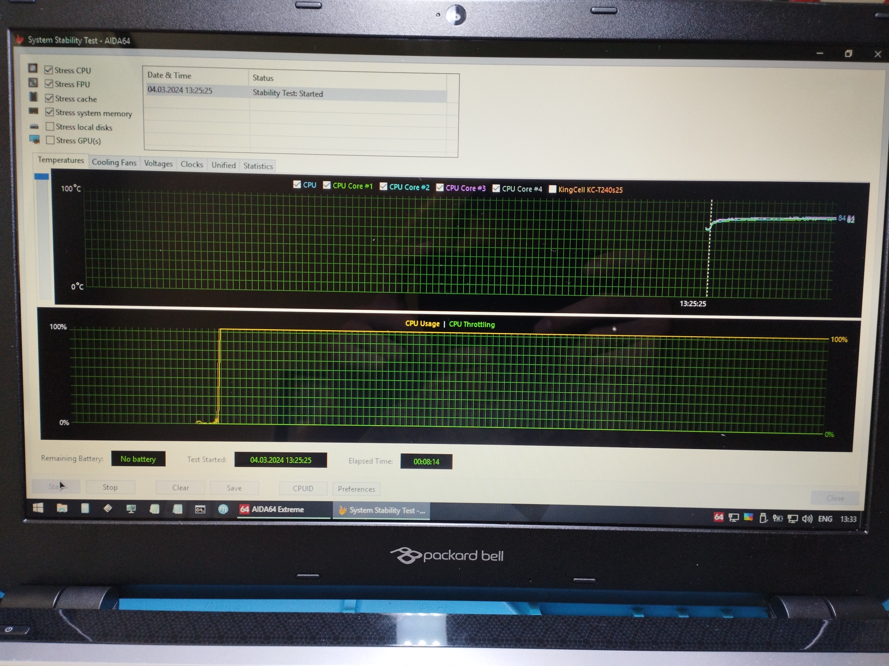Toggle the CPU Core #4 legend checkbox
The image size is (889, 666).
(x=496, y=188)
